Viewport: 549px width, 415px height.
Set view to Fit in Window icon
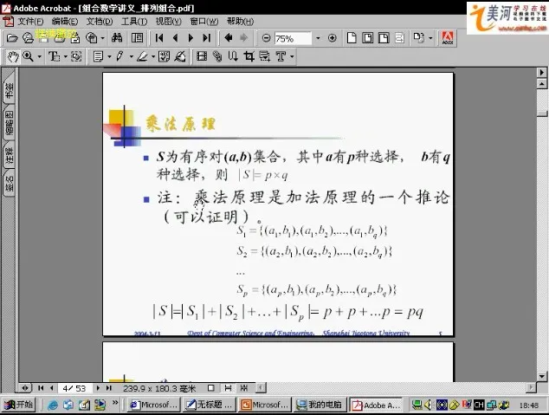click(368, 38)
